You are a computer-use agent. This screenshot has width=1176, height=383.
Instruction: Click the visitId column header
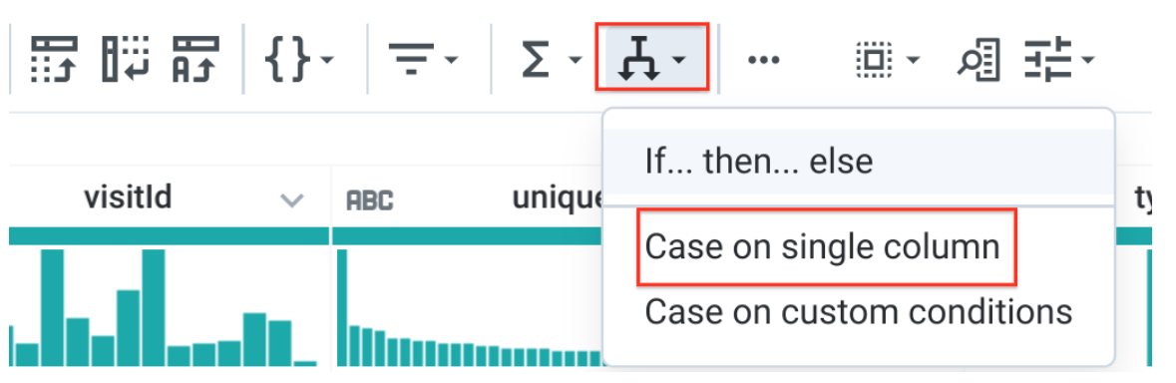[x=128, y=197]
